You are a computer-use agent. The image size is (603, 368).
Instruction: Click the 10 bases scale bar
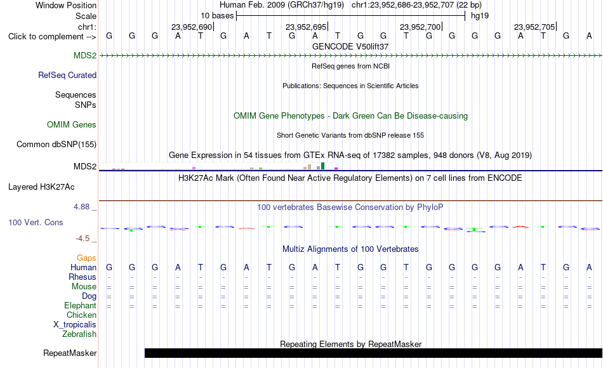pyautogui.click(x=351, y=16)
